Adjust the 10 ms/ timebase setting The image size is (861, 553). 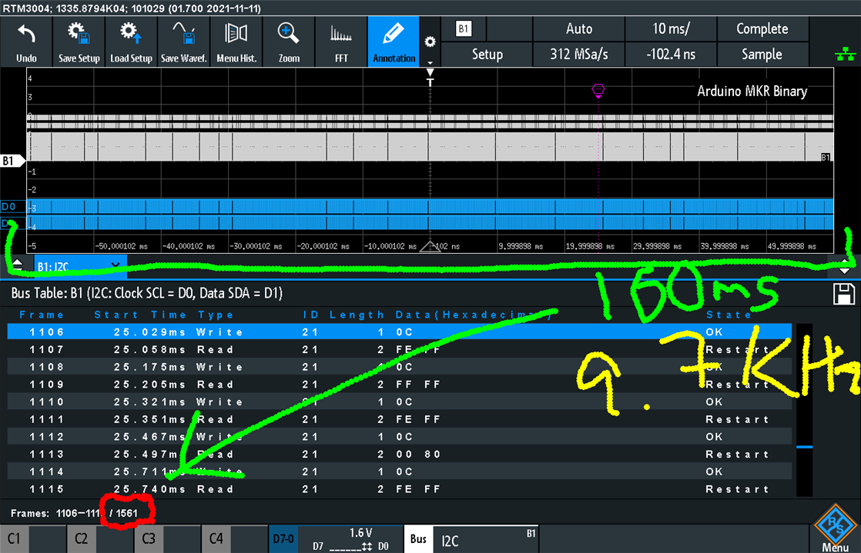point(671,28)
